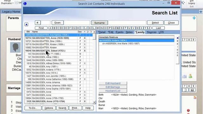Insert the special character ñ from the sidebar
This screenshot has height=114, width=203.
(x=177, y=55)
